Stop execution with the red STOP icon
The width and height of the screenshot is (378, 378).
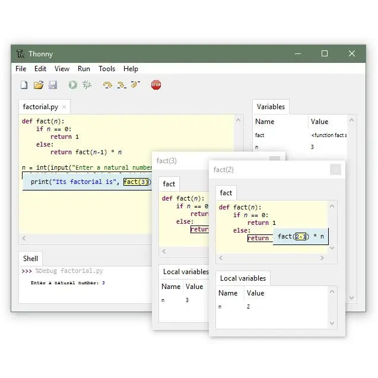(x=156, y=85)
